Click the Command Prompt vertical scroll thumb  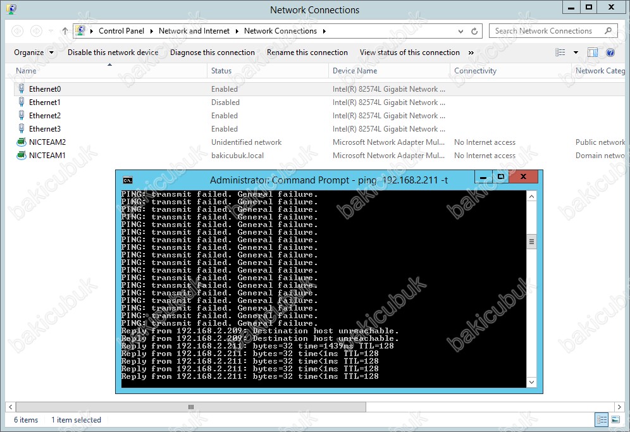click(531, 242)
